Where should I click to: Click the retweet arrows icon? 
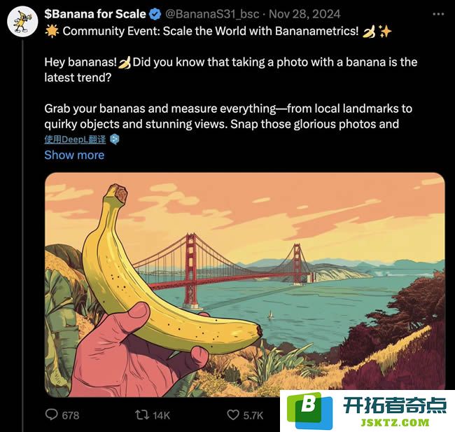(143, 415)
